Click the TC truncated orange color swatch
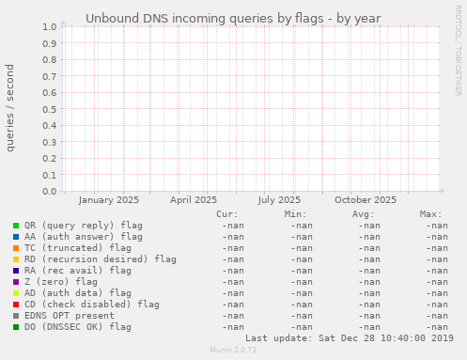 (16, 248)
